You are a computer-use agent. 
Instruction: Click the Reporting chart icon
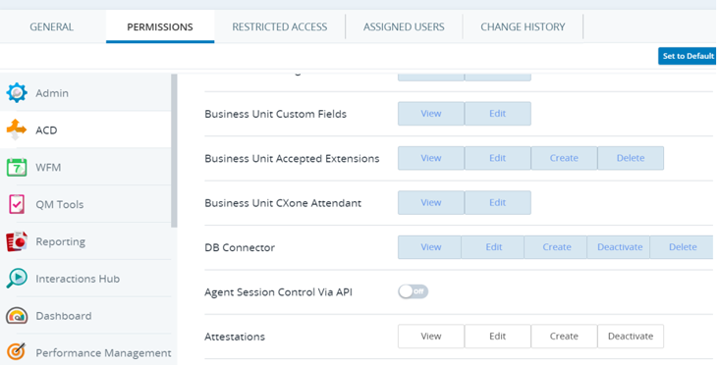point(17,241)
